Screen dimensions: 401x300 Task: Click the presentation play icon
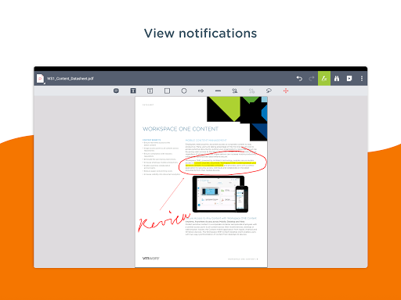point(349,78)
